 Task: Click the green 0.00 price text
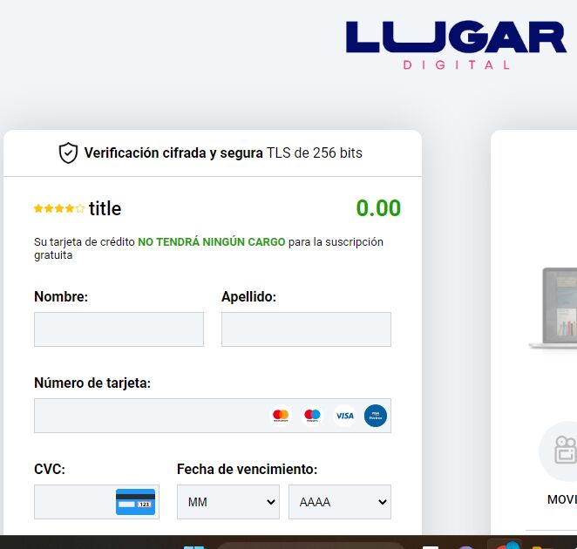click(x=378, y=208)
